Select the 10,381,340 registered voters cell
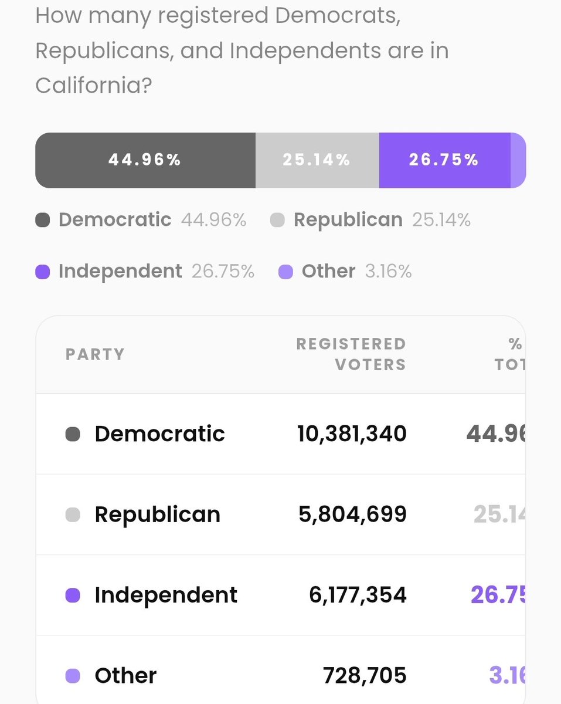This screenshot has width=561, height=704. click(352, 434)
